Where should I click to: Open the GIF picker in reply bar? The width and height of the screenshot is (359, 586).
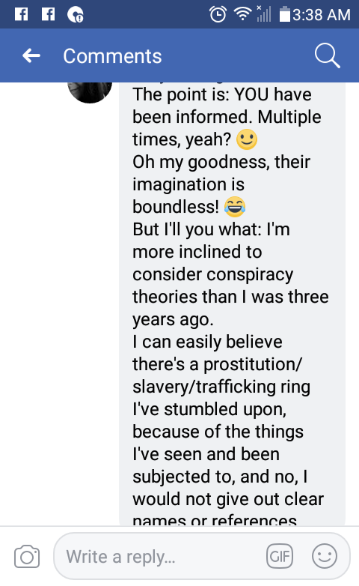[280, 556]
